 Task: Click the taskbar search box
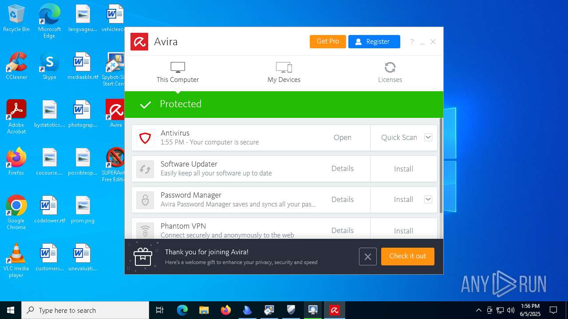[85, 310]
